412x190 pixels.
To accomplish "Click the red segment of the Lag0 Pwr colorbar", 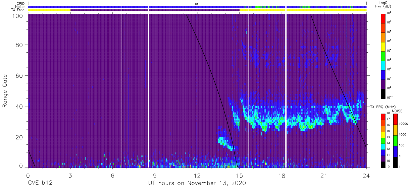I will click(384, 18).
